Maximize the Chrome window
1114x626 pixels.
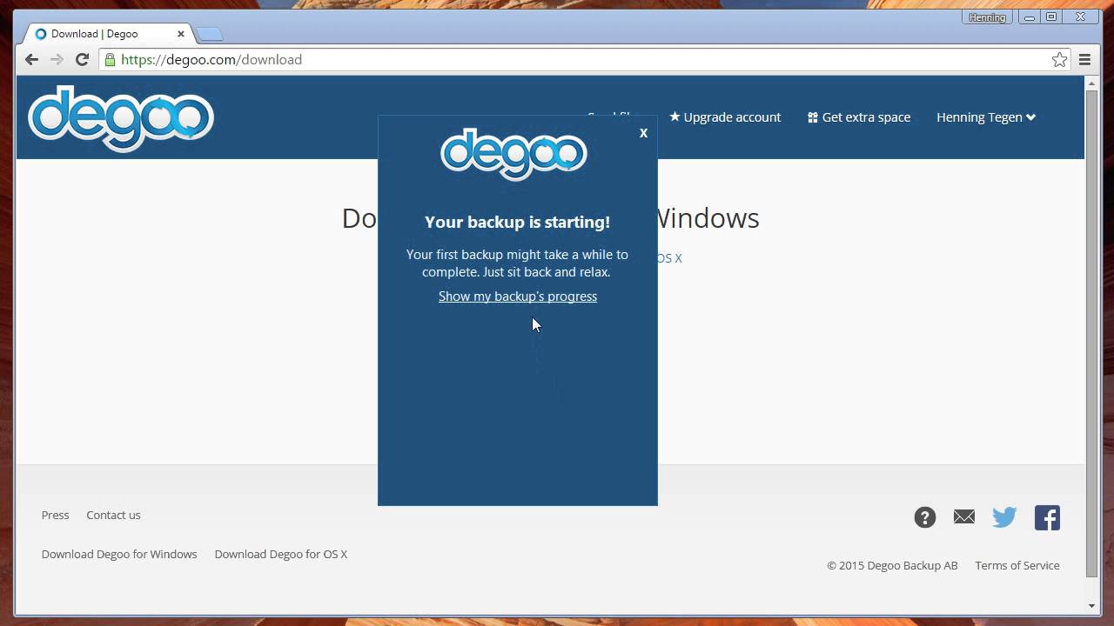pos(1051,17)
